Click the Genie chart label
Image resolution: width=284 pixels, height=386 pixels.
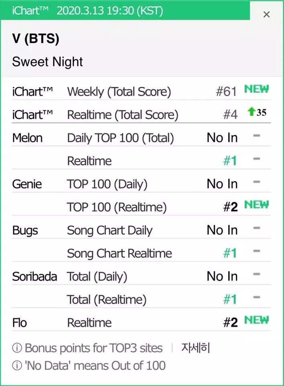[x=25, y=184]
